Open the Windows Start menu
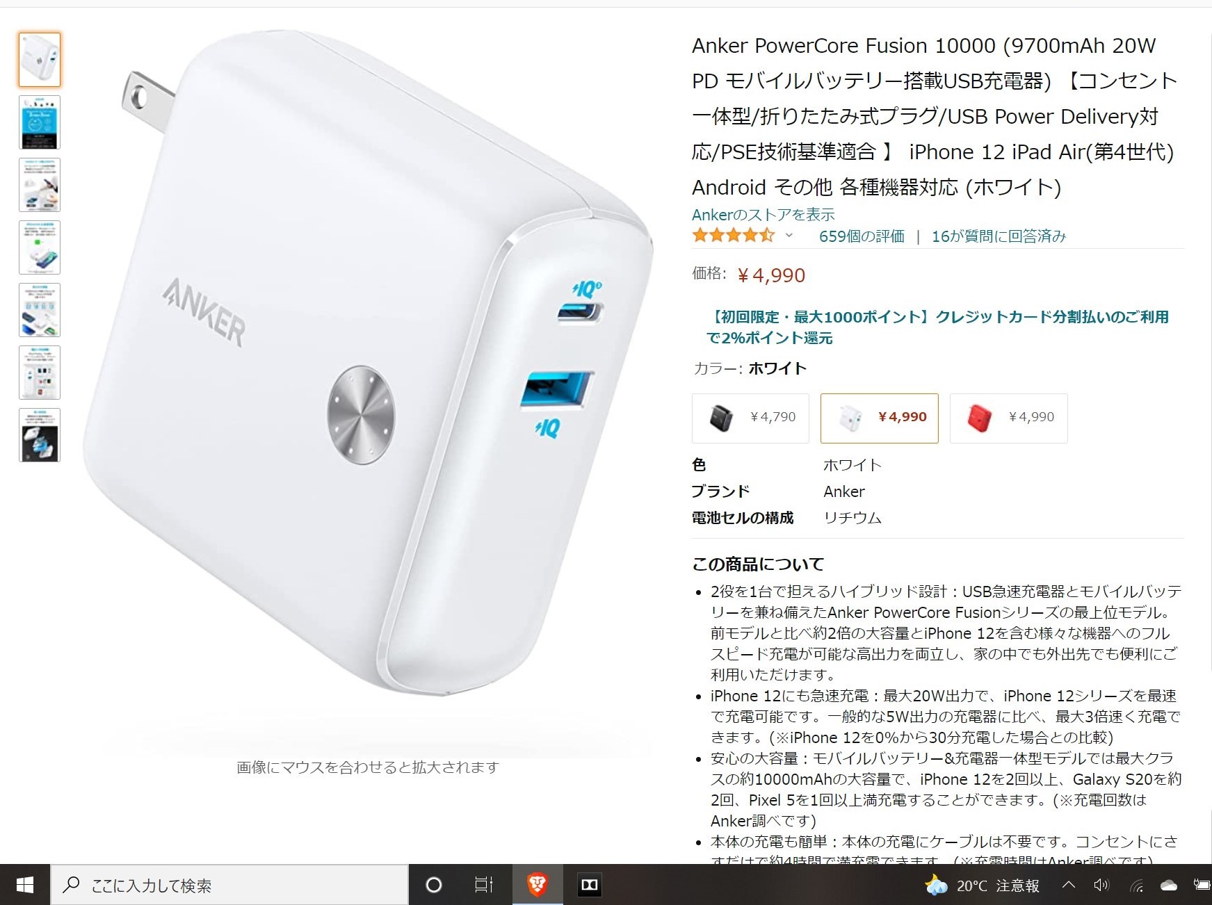The image size is (1212, 905). 25,885
